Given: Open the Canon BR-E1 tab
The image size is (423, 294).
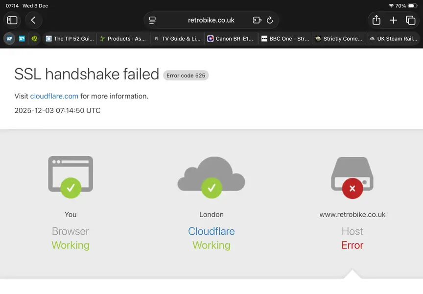Looking at the screenshot, I should tap(231, 39).
